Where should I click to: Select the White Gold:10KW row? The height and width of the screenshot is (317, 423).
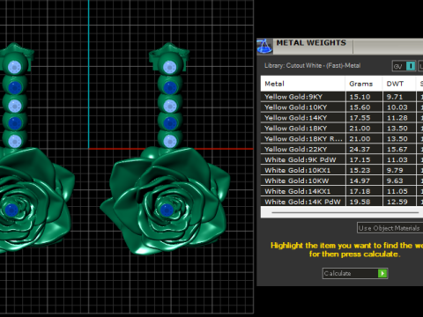(x=342, y=181)
